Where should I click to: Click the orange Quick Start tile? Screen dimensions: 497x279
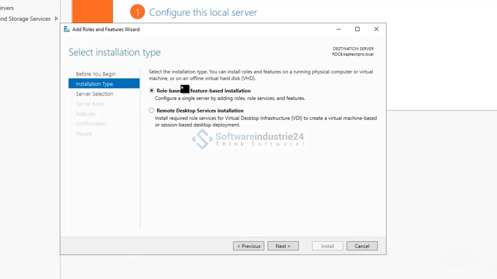point(92,11)
